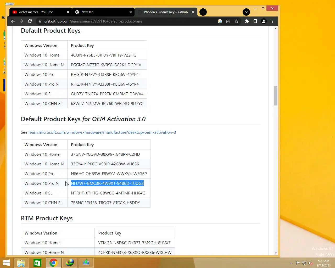335x268 pixels.
Task: Bookmark this page with the star icon
Action: 237,21
